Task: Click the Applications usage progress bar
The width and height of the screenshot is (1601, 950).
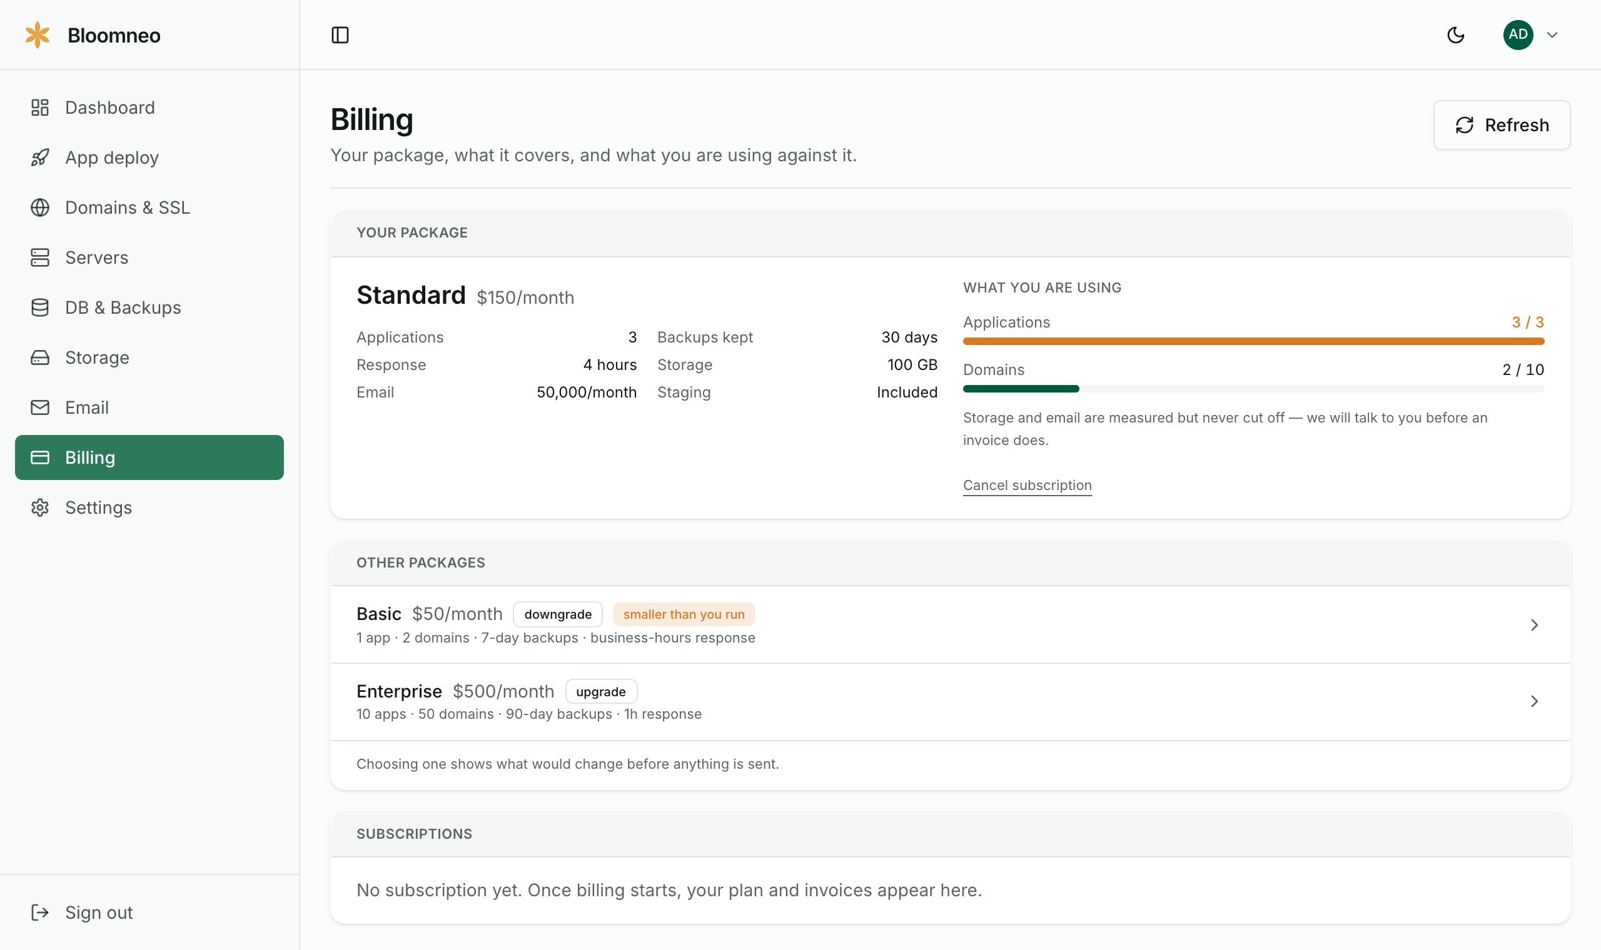Action: point(1253,341)
